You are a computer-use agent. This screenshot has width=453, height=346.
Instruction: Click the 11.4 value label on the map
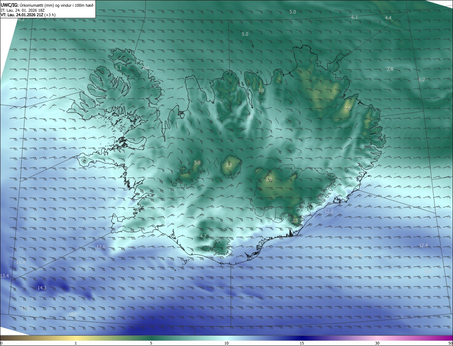click(x=21, y=262)
